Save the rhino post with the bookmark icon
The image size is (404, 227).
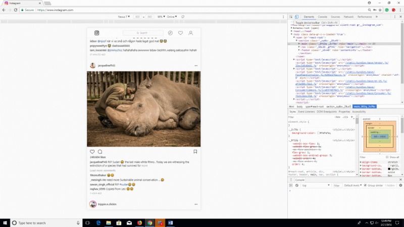(x=195, y=152)
